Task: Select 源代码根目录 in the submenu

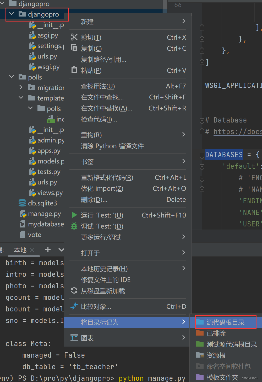Action: pyautogui.click(x=226, y=322)
